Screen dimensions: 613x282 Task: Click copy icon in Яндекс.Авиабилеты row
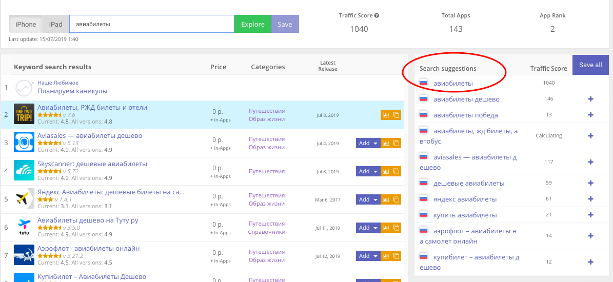(396, 199)
